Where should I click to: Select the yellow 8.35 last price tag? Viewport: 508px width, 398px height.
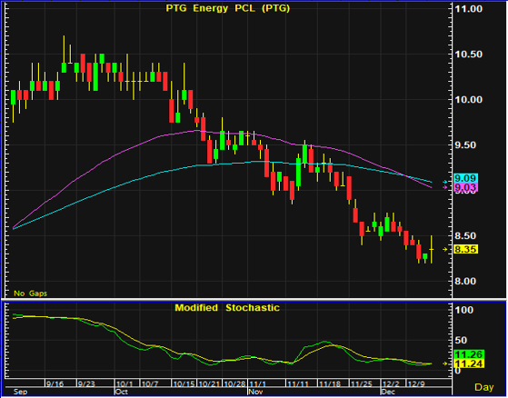coord(466,249)
